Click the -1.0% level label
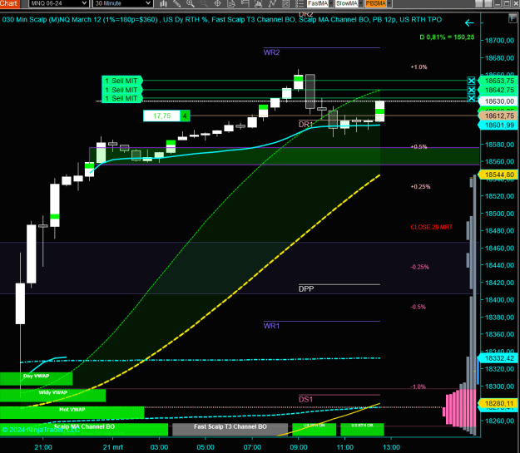The height and width of the screenshot is (453, 520). 418,387
